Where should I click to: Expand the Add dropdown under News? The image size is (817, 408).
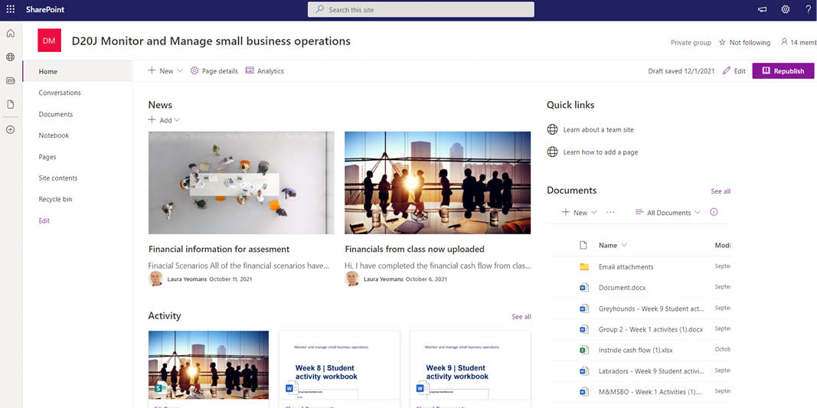165,120
